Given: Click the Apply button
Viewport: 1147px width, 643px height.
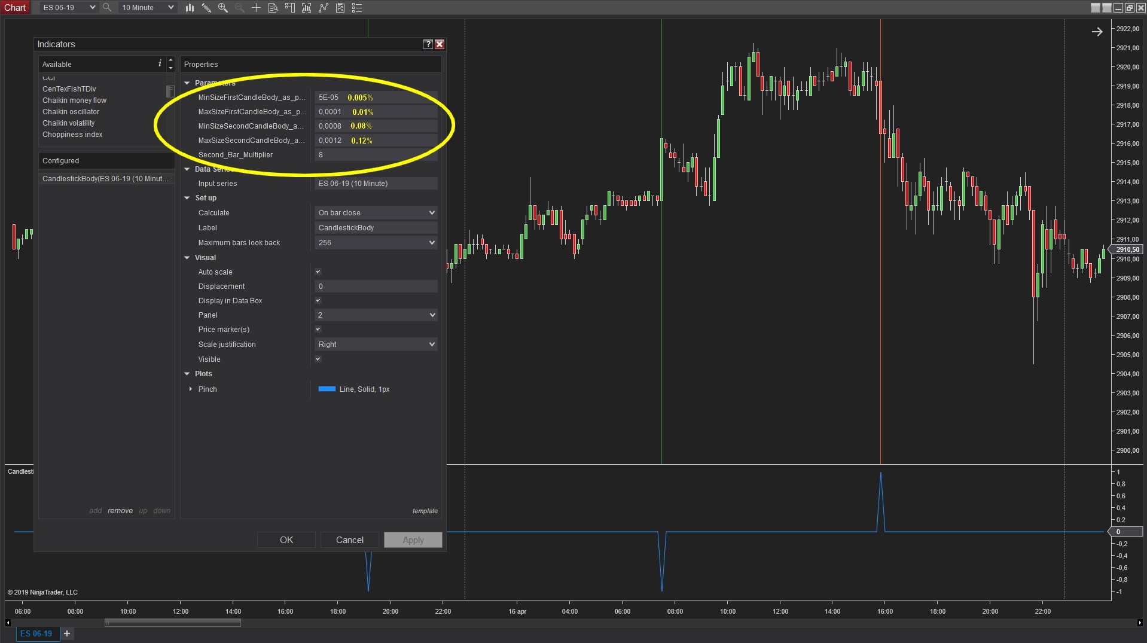Looking at the screenshot, I should 413,540.
